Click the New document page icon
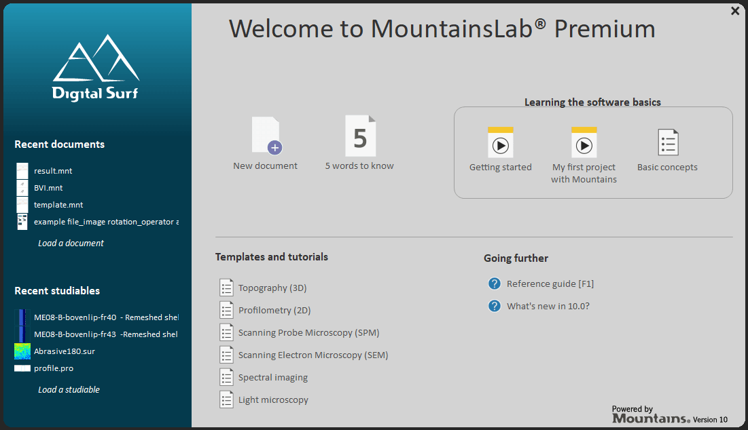Viewport: 748px width, 430px height. pyautogui.click(x=267, y=136)
